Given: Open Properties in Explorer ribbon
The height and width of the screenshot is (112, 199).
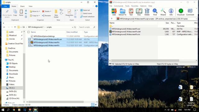Looking at the screenshot, I should [x=69, y=13].
